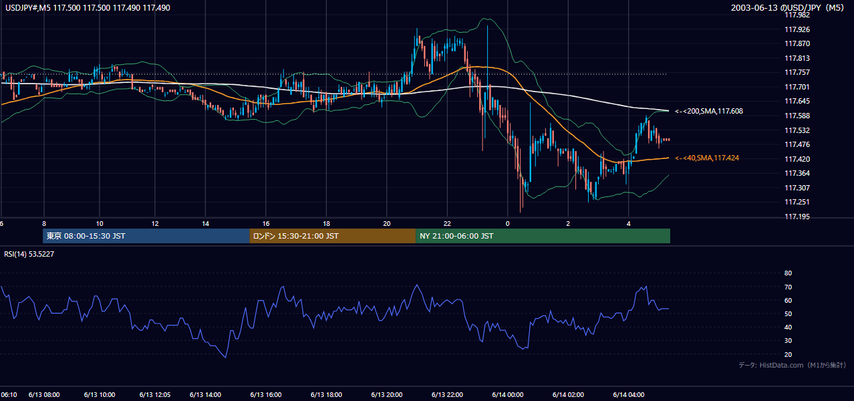Click the 6/13 16:00 time label
Screen dimensions: 854x401
266,395
